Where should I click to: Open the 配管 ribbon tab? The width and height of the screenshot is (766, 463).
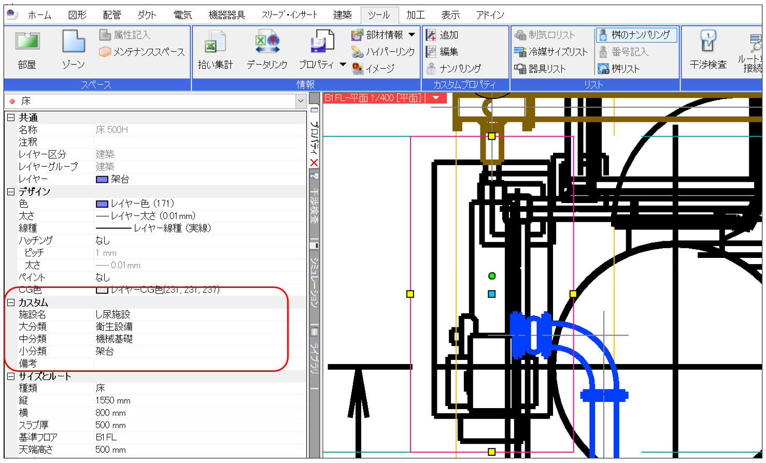(112, 15)
